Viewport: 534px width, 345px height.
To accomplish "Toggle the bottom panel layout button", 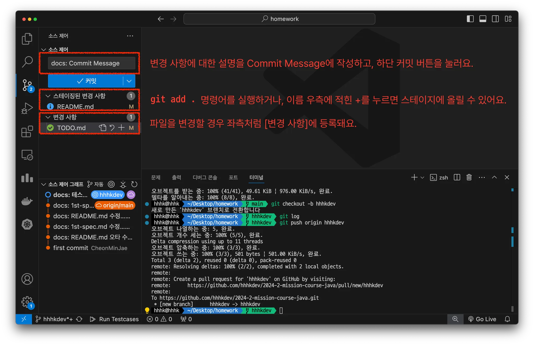I will [483, 19].
